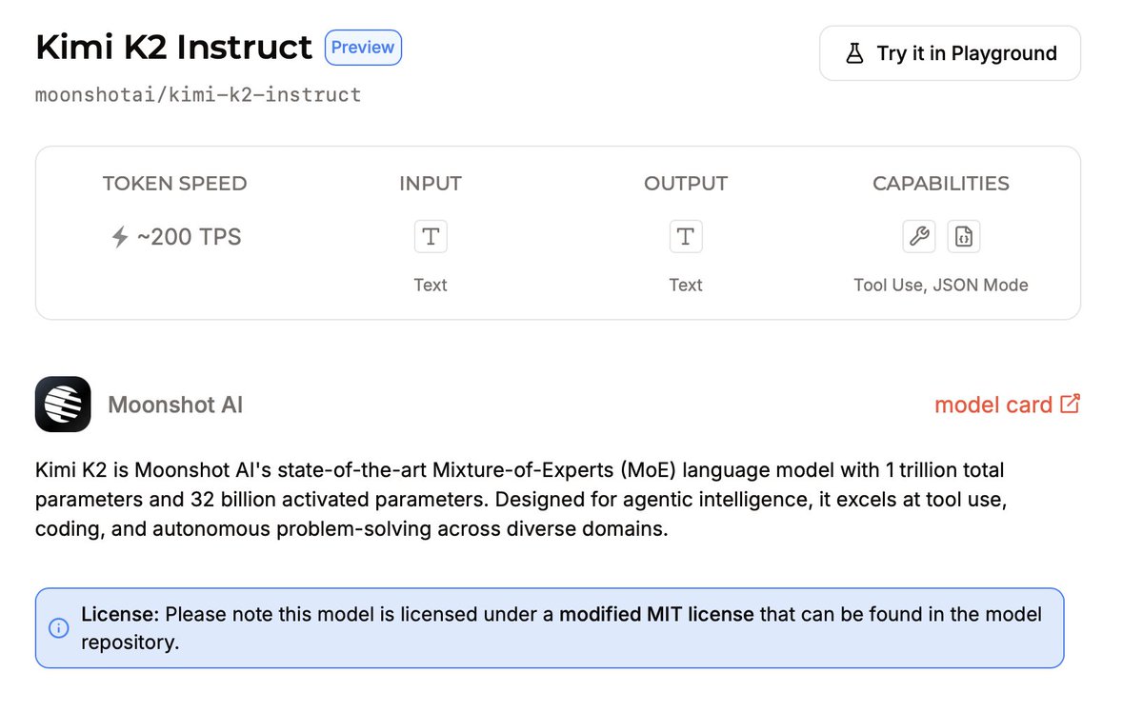This screenshot has width=1143, height=712.
Task: Click the JSON Mode capability icon
Action: click(964, 236)
